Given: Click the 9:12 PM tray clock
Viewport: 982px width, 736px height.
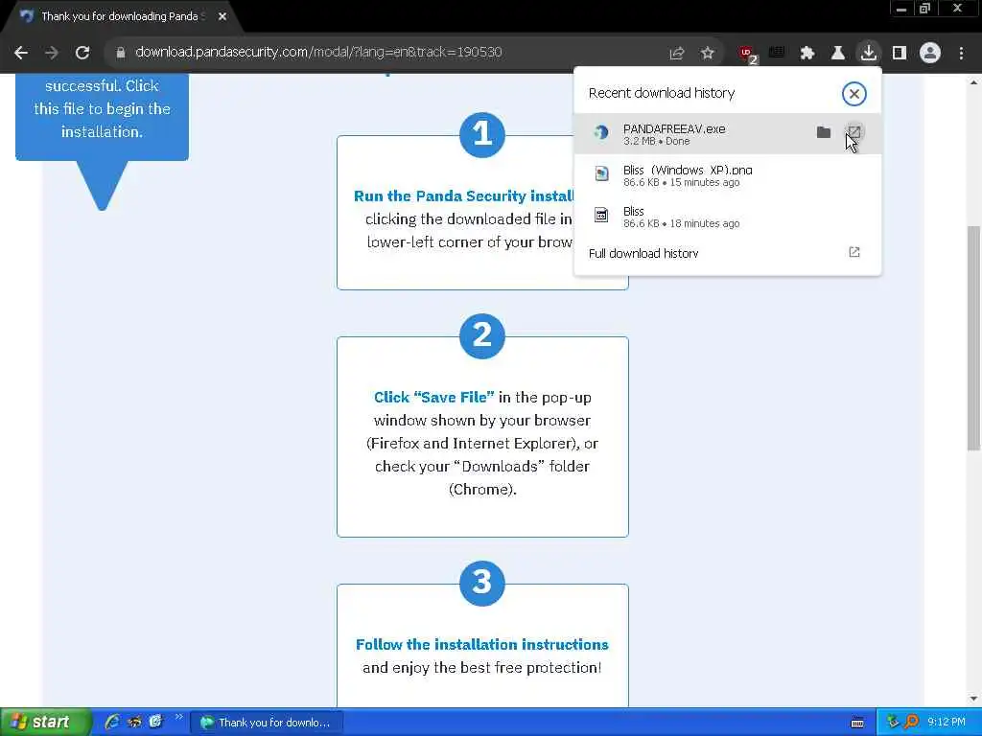Looking at the screenshot, I should point(947,723).
